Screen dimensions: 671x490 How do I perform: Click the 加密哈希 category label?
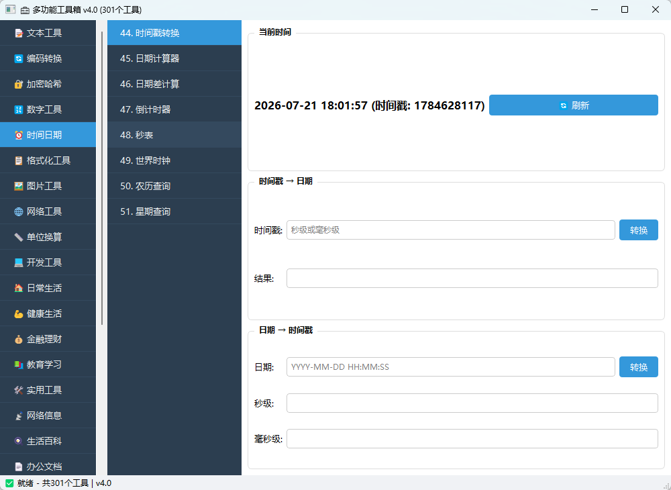[x=44, y=84]
